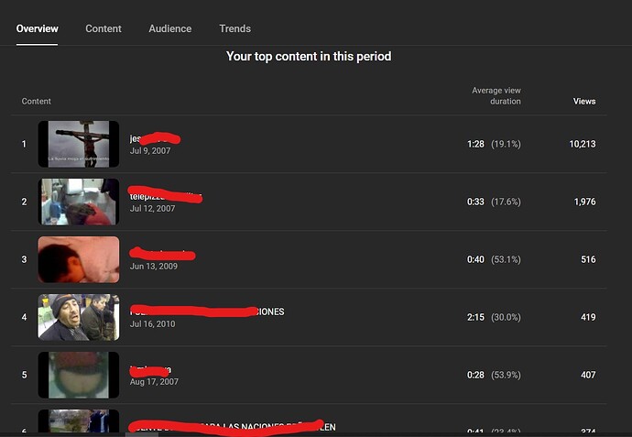
Task: Click the Average view duration column header
Action: tap(496, 96)
